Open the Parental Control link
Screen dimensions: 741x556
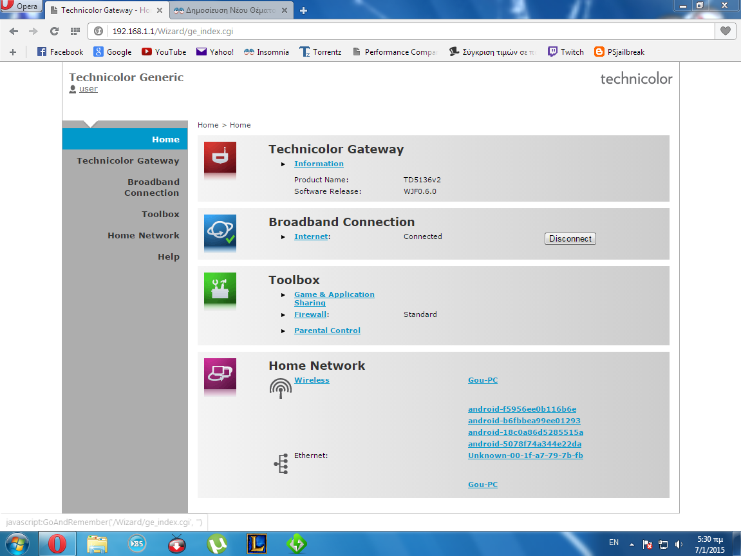327,331
